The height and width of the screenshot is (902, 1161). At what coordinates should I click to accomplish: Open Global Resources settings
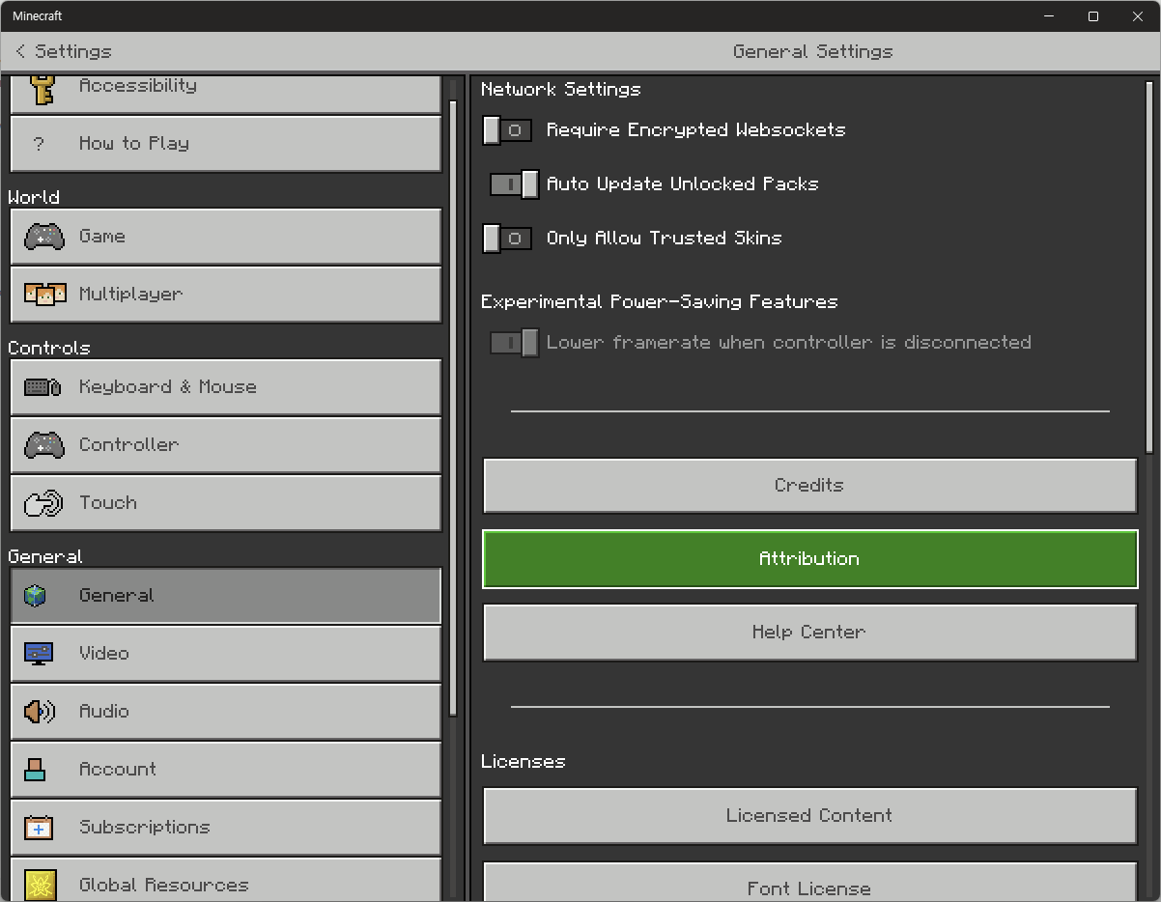[225, 883]
